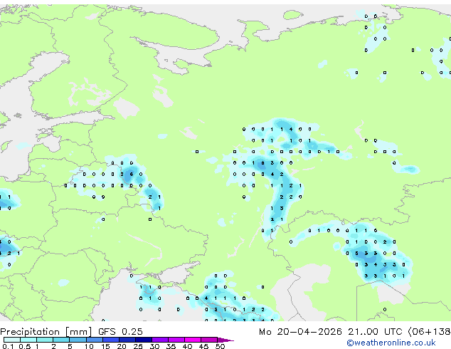Select the 0.5–1 mm legend swatch
Viewport: 451px width, 349px height.
pos(28,340)
